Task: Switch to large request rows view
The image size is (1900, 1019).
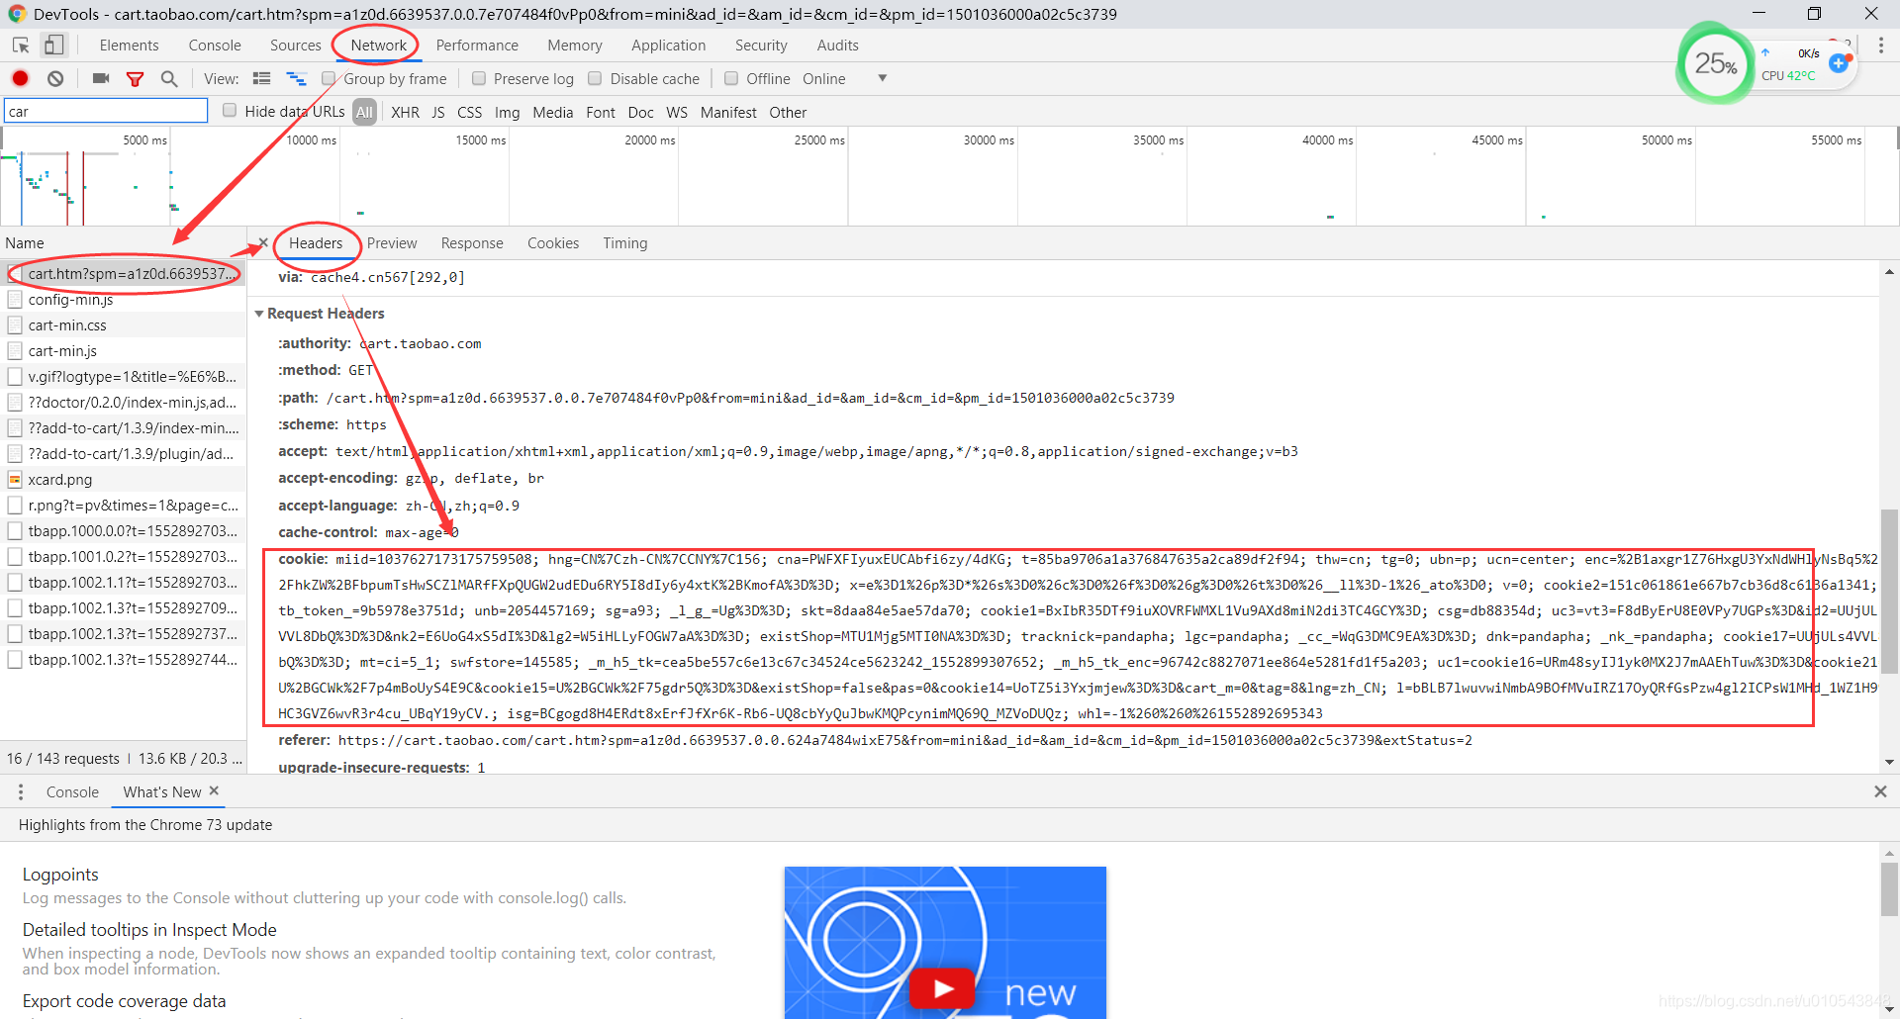Action: tap(262, 79)
